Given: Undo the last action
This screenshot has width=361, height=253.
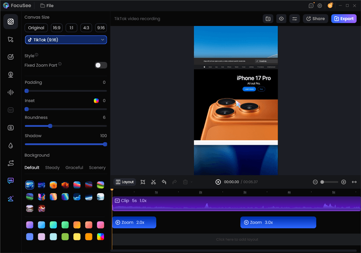Looking at the screenshot, I should [164, 182].
